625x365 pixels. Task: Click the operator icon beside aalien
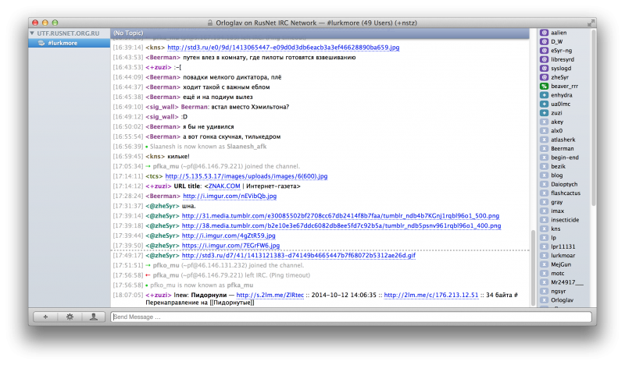coord(544,33)
